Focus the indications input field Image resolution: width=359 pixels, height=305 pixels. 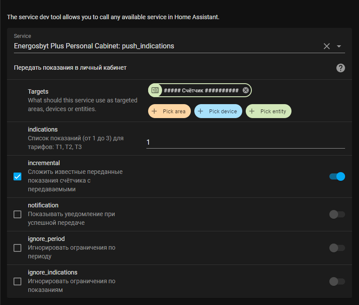(245, 142)
